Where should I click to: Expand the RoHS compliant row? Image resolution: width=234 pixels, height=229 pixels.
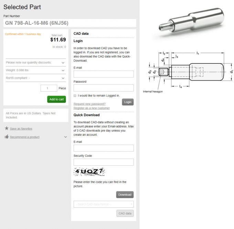(x=63, y=78)
